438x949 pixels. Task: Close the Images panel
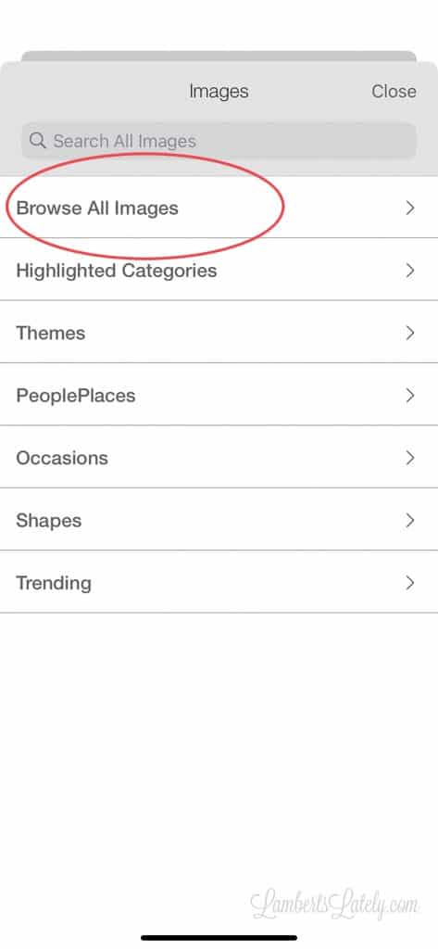[394, 92]
